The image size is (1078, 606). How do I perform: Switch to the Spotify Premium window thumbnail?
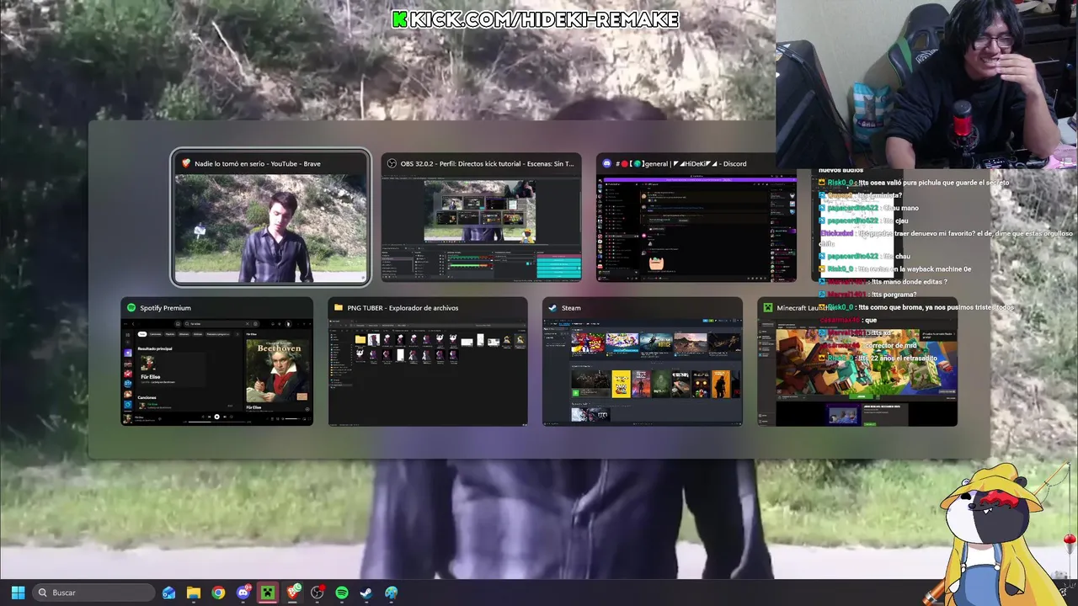click(x=217, y=362)
